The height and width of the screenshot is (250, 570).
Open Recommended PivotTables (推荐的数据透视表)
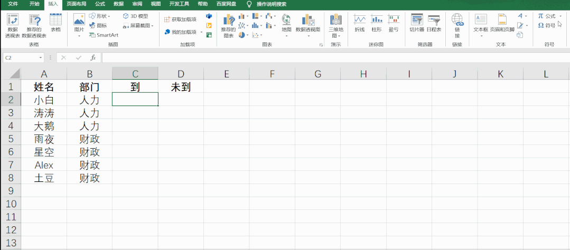(x=34, y=26)
